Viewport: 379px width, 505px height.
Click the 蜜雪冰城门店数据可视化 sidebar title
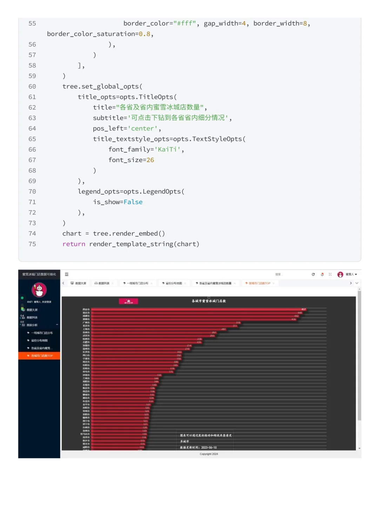tap(39, 274)
